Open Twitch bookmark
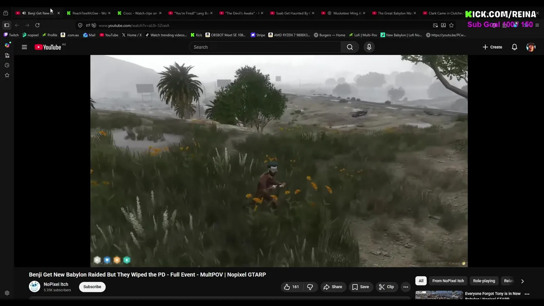This screenshot has width=544, height=306. coord(11,35)
